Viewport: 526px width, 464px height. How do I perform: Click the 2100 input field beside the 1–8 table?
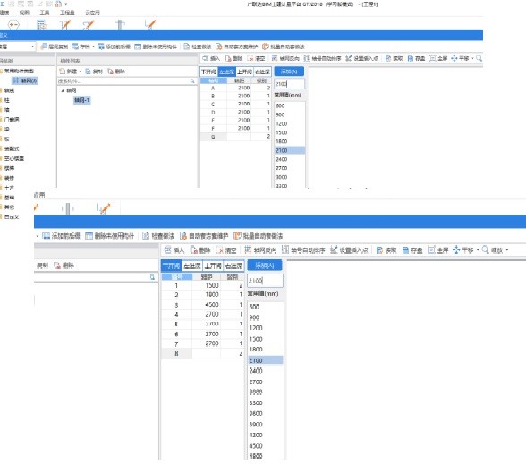click(265, 281)
